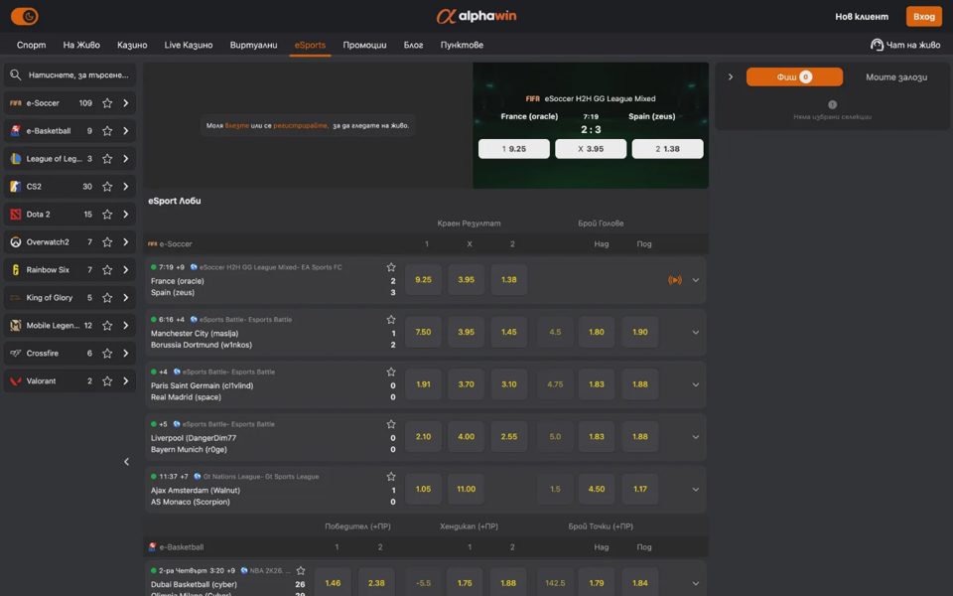Favorite Valorant in sidebar

tap(107, 380)
